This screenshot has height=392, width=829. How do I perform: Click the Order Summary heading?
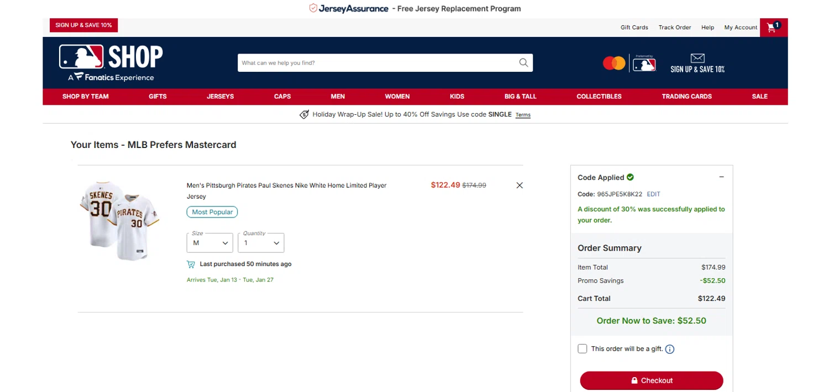(610, 248)
